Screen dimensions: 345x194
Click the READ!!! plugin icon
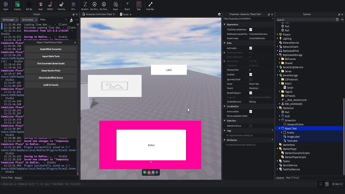point(50,6)
